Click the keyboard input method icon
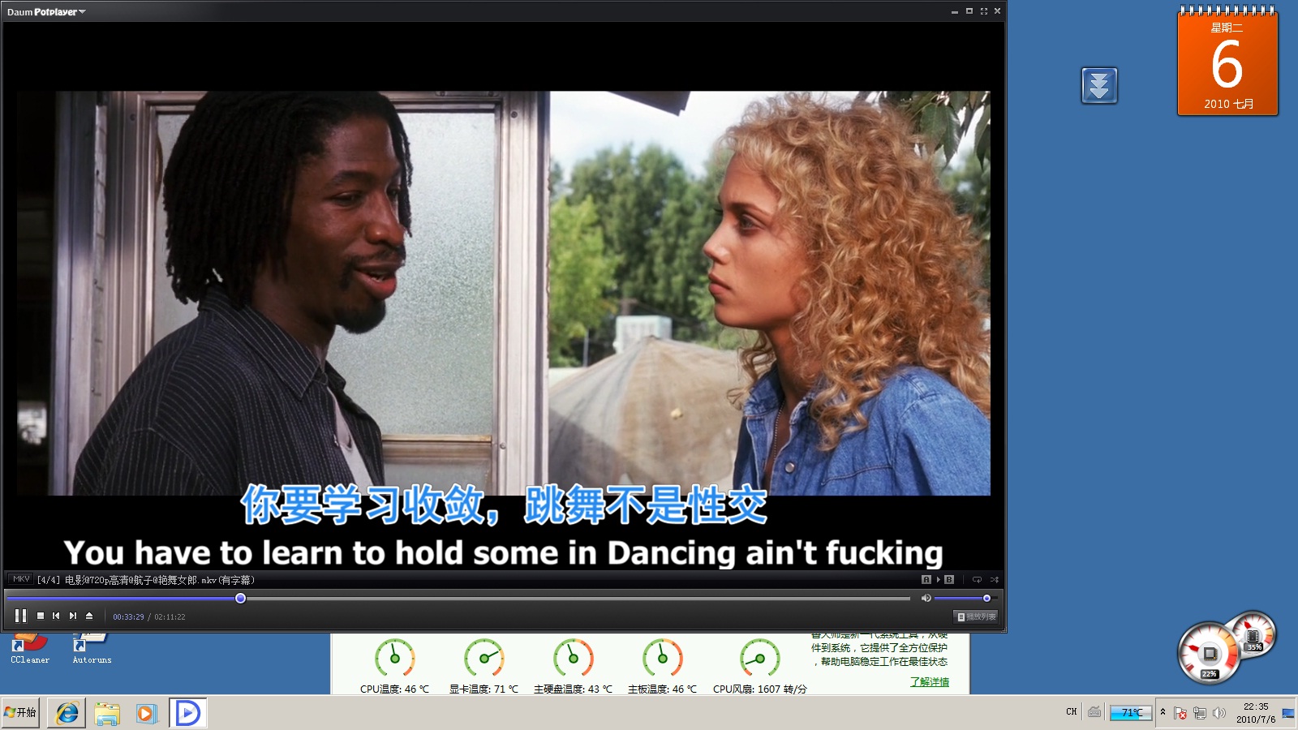 point(1094,712)
